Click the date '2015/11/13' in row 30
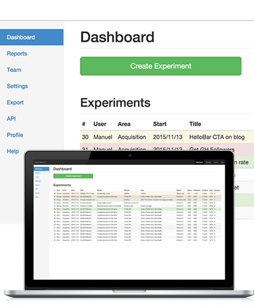The width and height of the screenshot is (254, 305). pyautogui.click(x=168, y=137)
